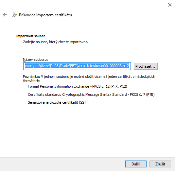Click the Importovat soubor heading
Image resolution: width=175 pixels, height=171 pixels.
point(30,36)
